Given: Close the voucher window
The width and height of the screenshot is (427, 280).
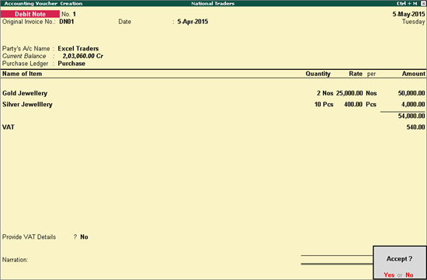Looking at the screenshot, I should click(423, 4).
